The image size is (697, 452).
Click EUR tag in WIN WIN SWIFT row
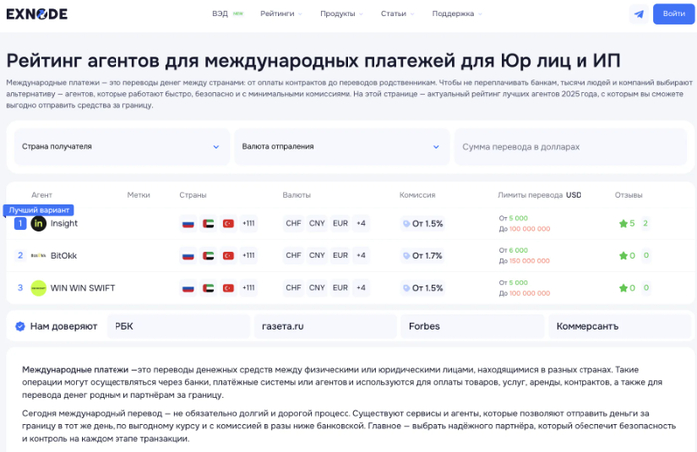click(341, 288)
